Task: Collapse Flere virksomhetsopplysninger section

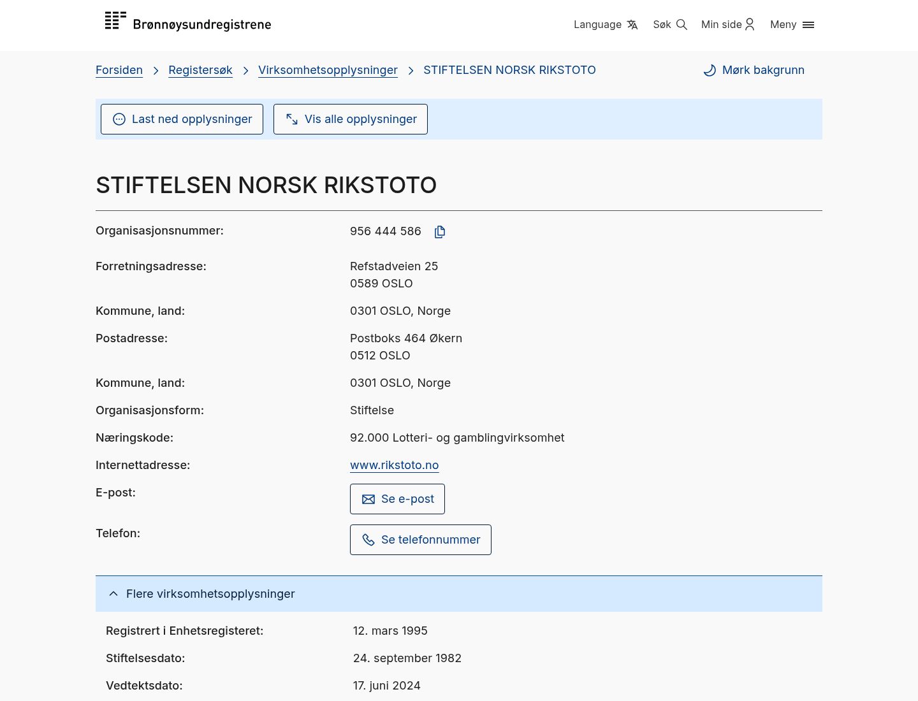Action: tap(459, 594)
